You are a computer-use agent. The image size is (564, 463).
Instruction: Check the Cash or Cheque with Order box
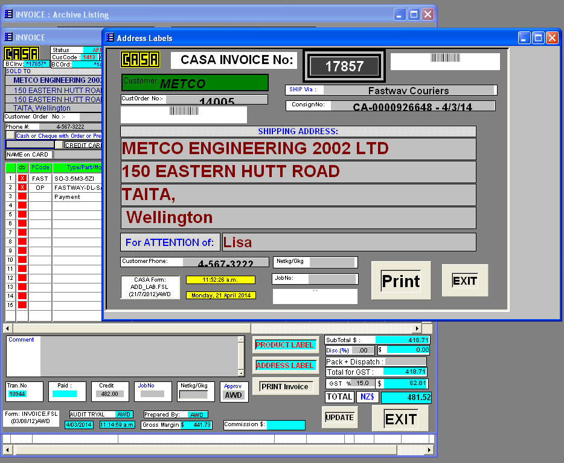[x=10, y=135]
